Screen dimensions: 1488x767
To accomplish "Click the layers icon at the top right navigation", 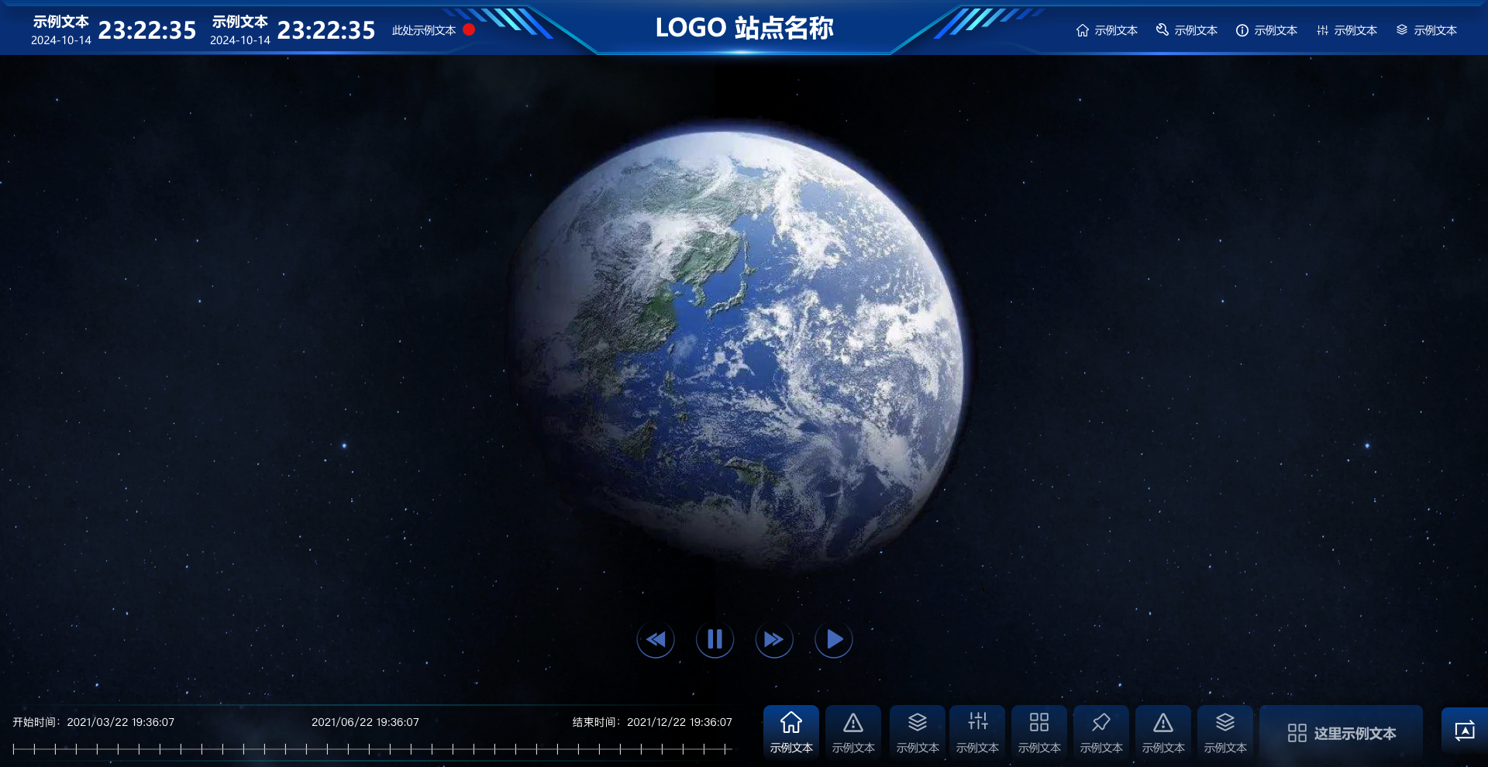I will tap(1400, 29).
